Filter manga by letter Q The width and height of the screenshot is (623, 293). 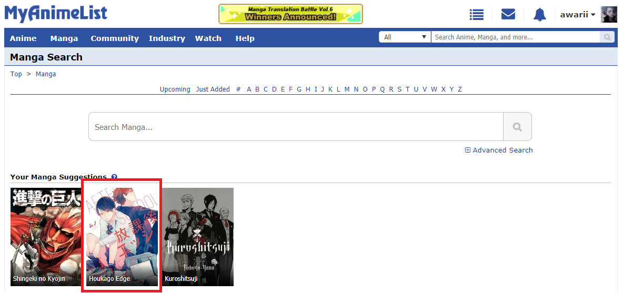coord(382,89)
